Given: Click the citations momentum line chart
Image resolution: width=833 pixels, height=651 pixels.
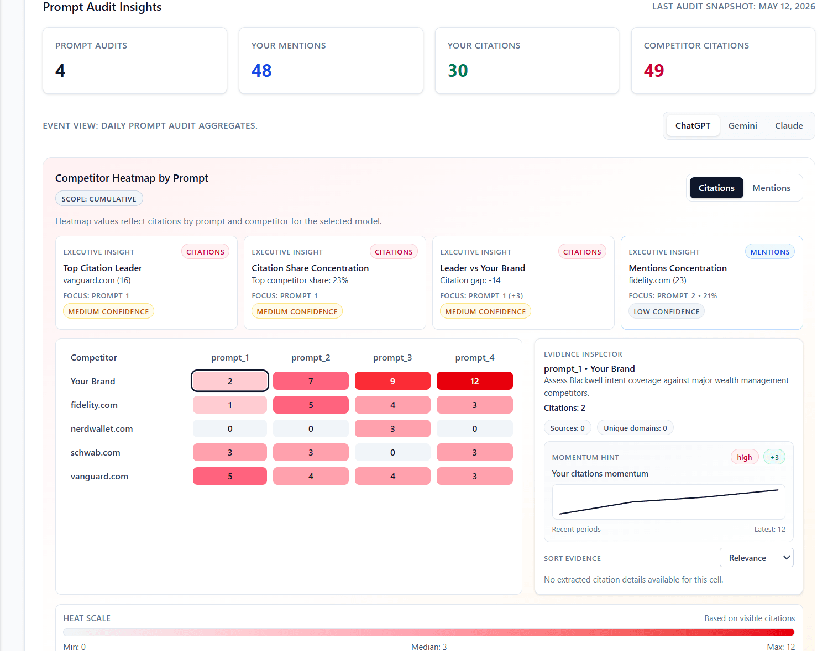Looking at the screenshot, I should (668, 502).
